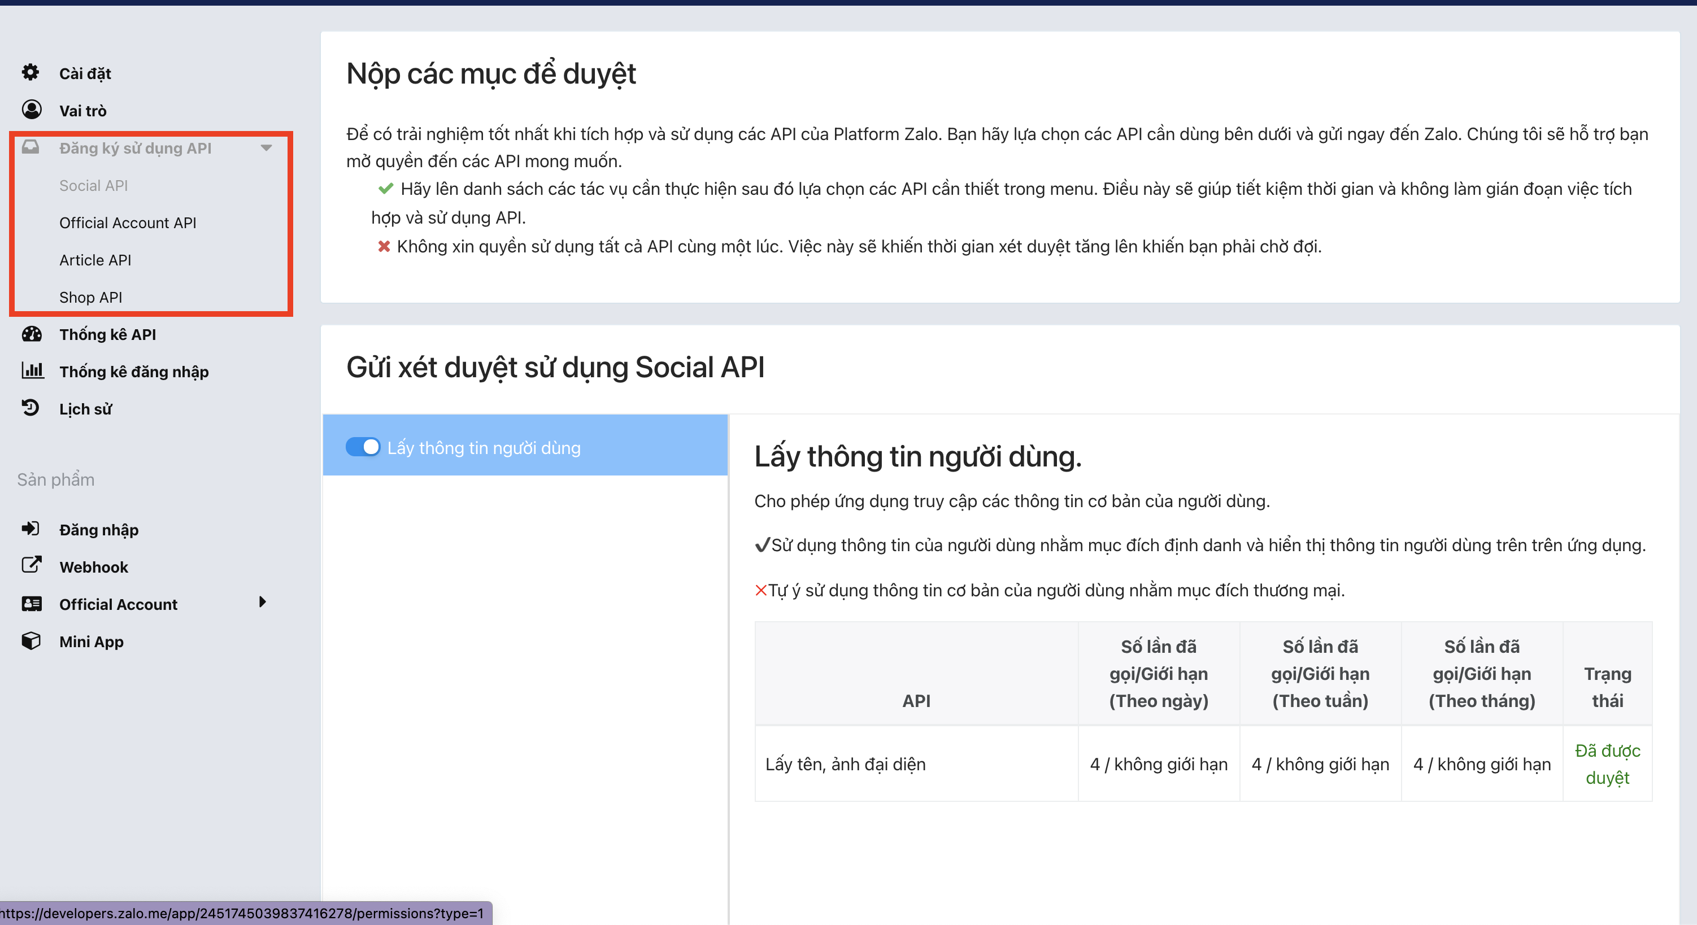The image size is (1697, 925).
Task: Click the Đã được duyệt status text
Action: point(1607,763)
